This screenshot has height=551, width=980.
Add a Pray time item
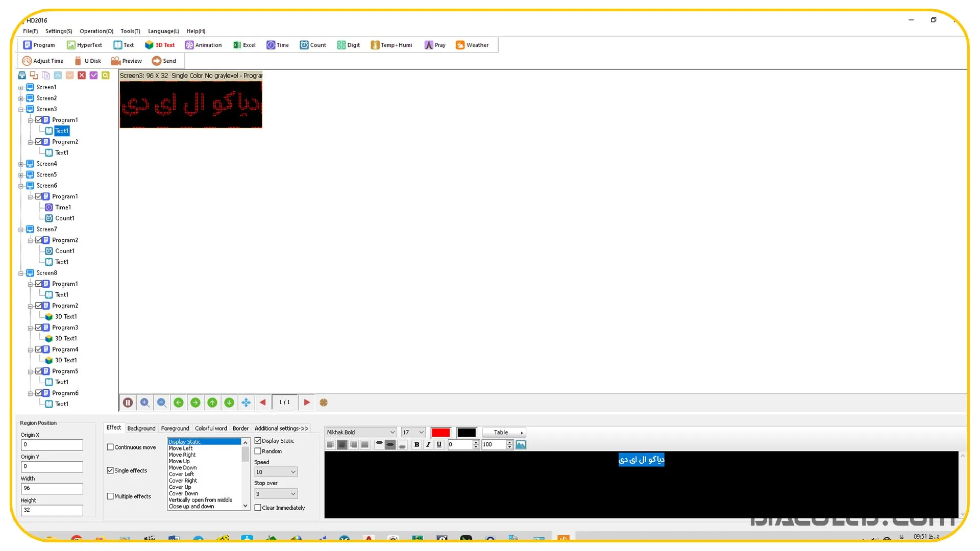point(435,45)
